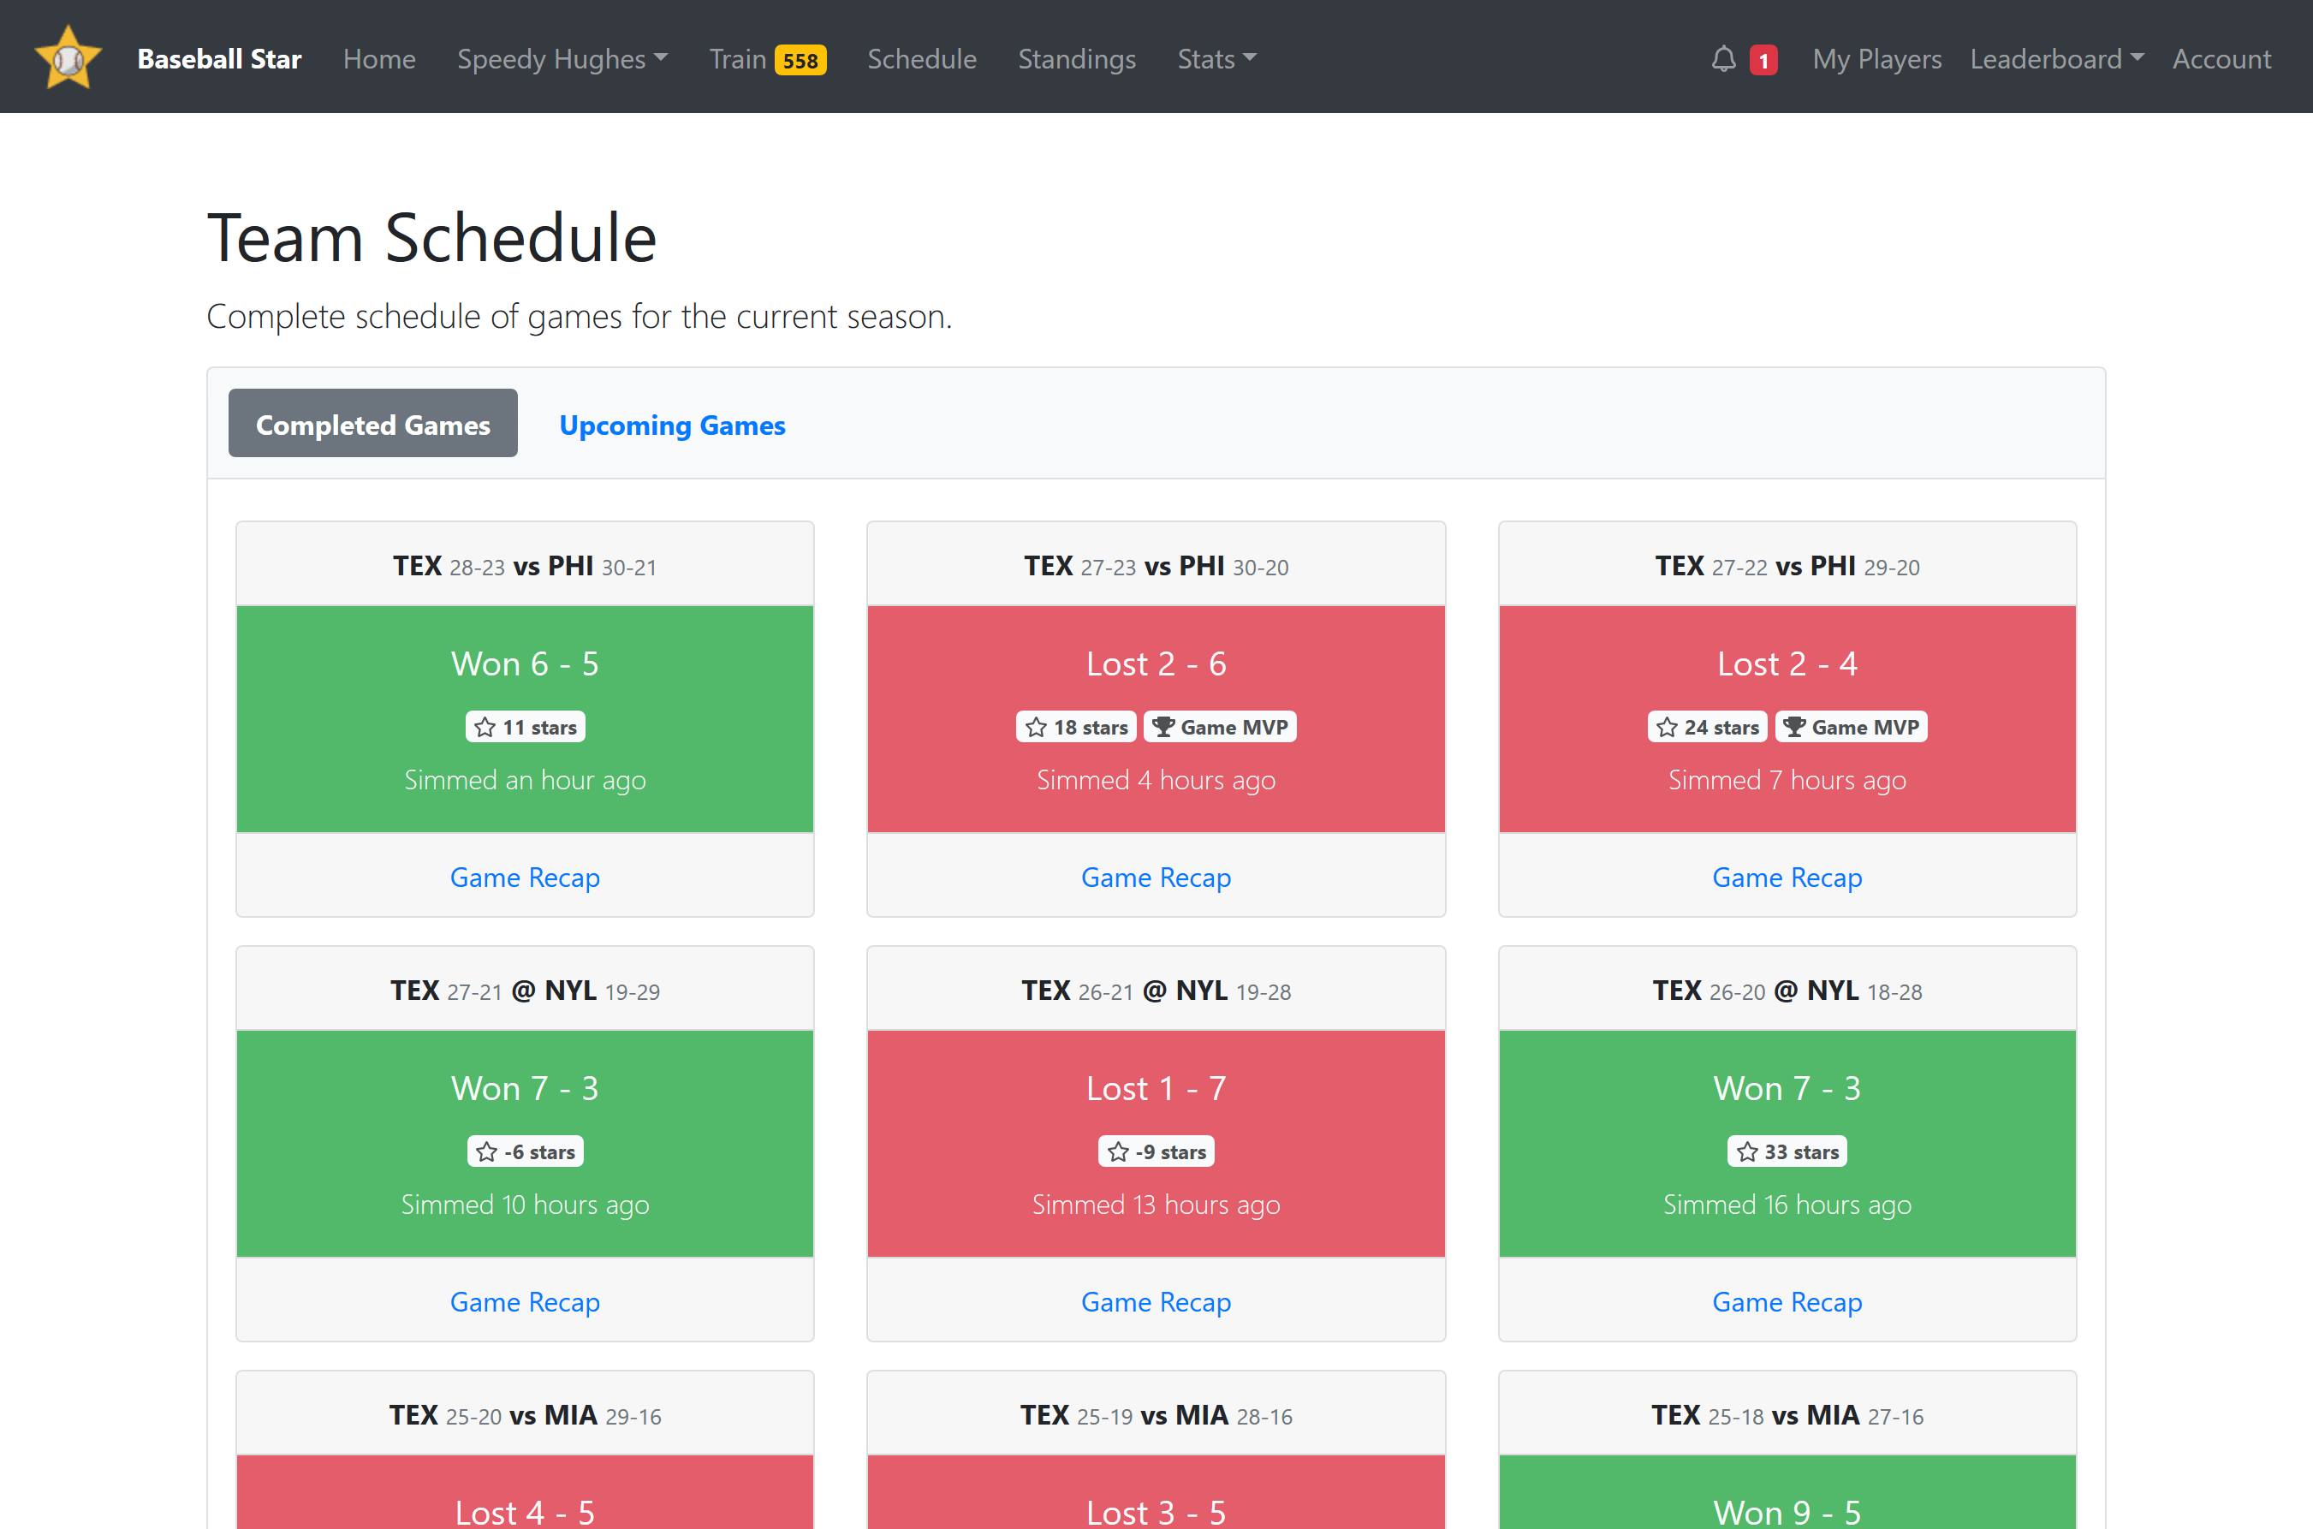
Task: Open Game Recap for Won 6 - 5
Action: (525, 878)
